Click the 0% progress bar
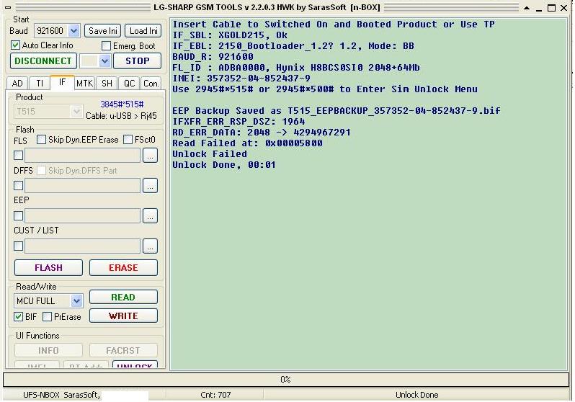This screenshot has width=575, height=402. (x=285, y=380)
